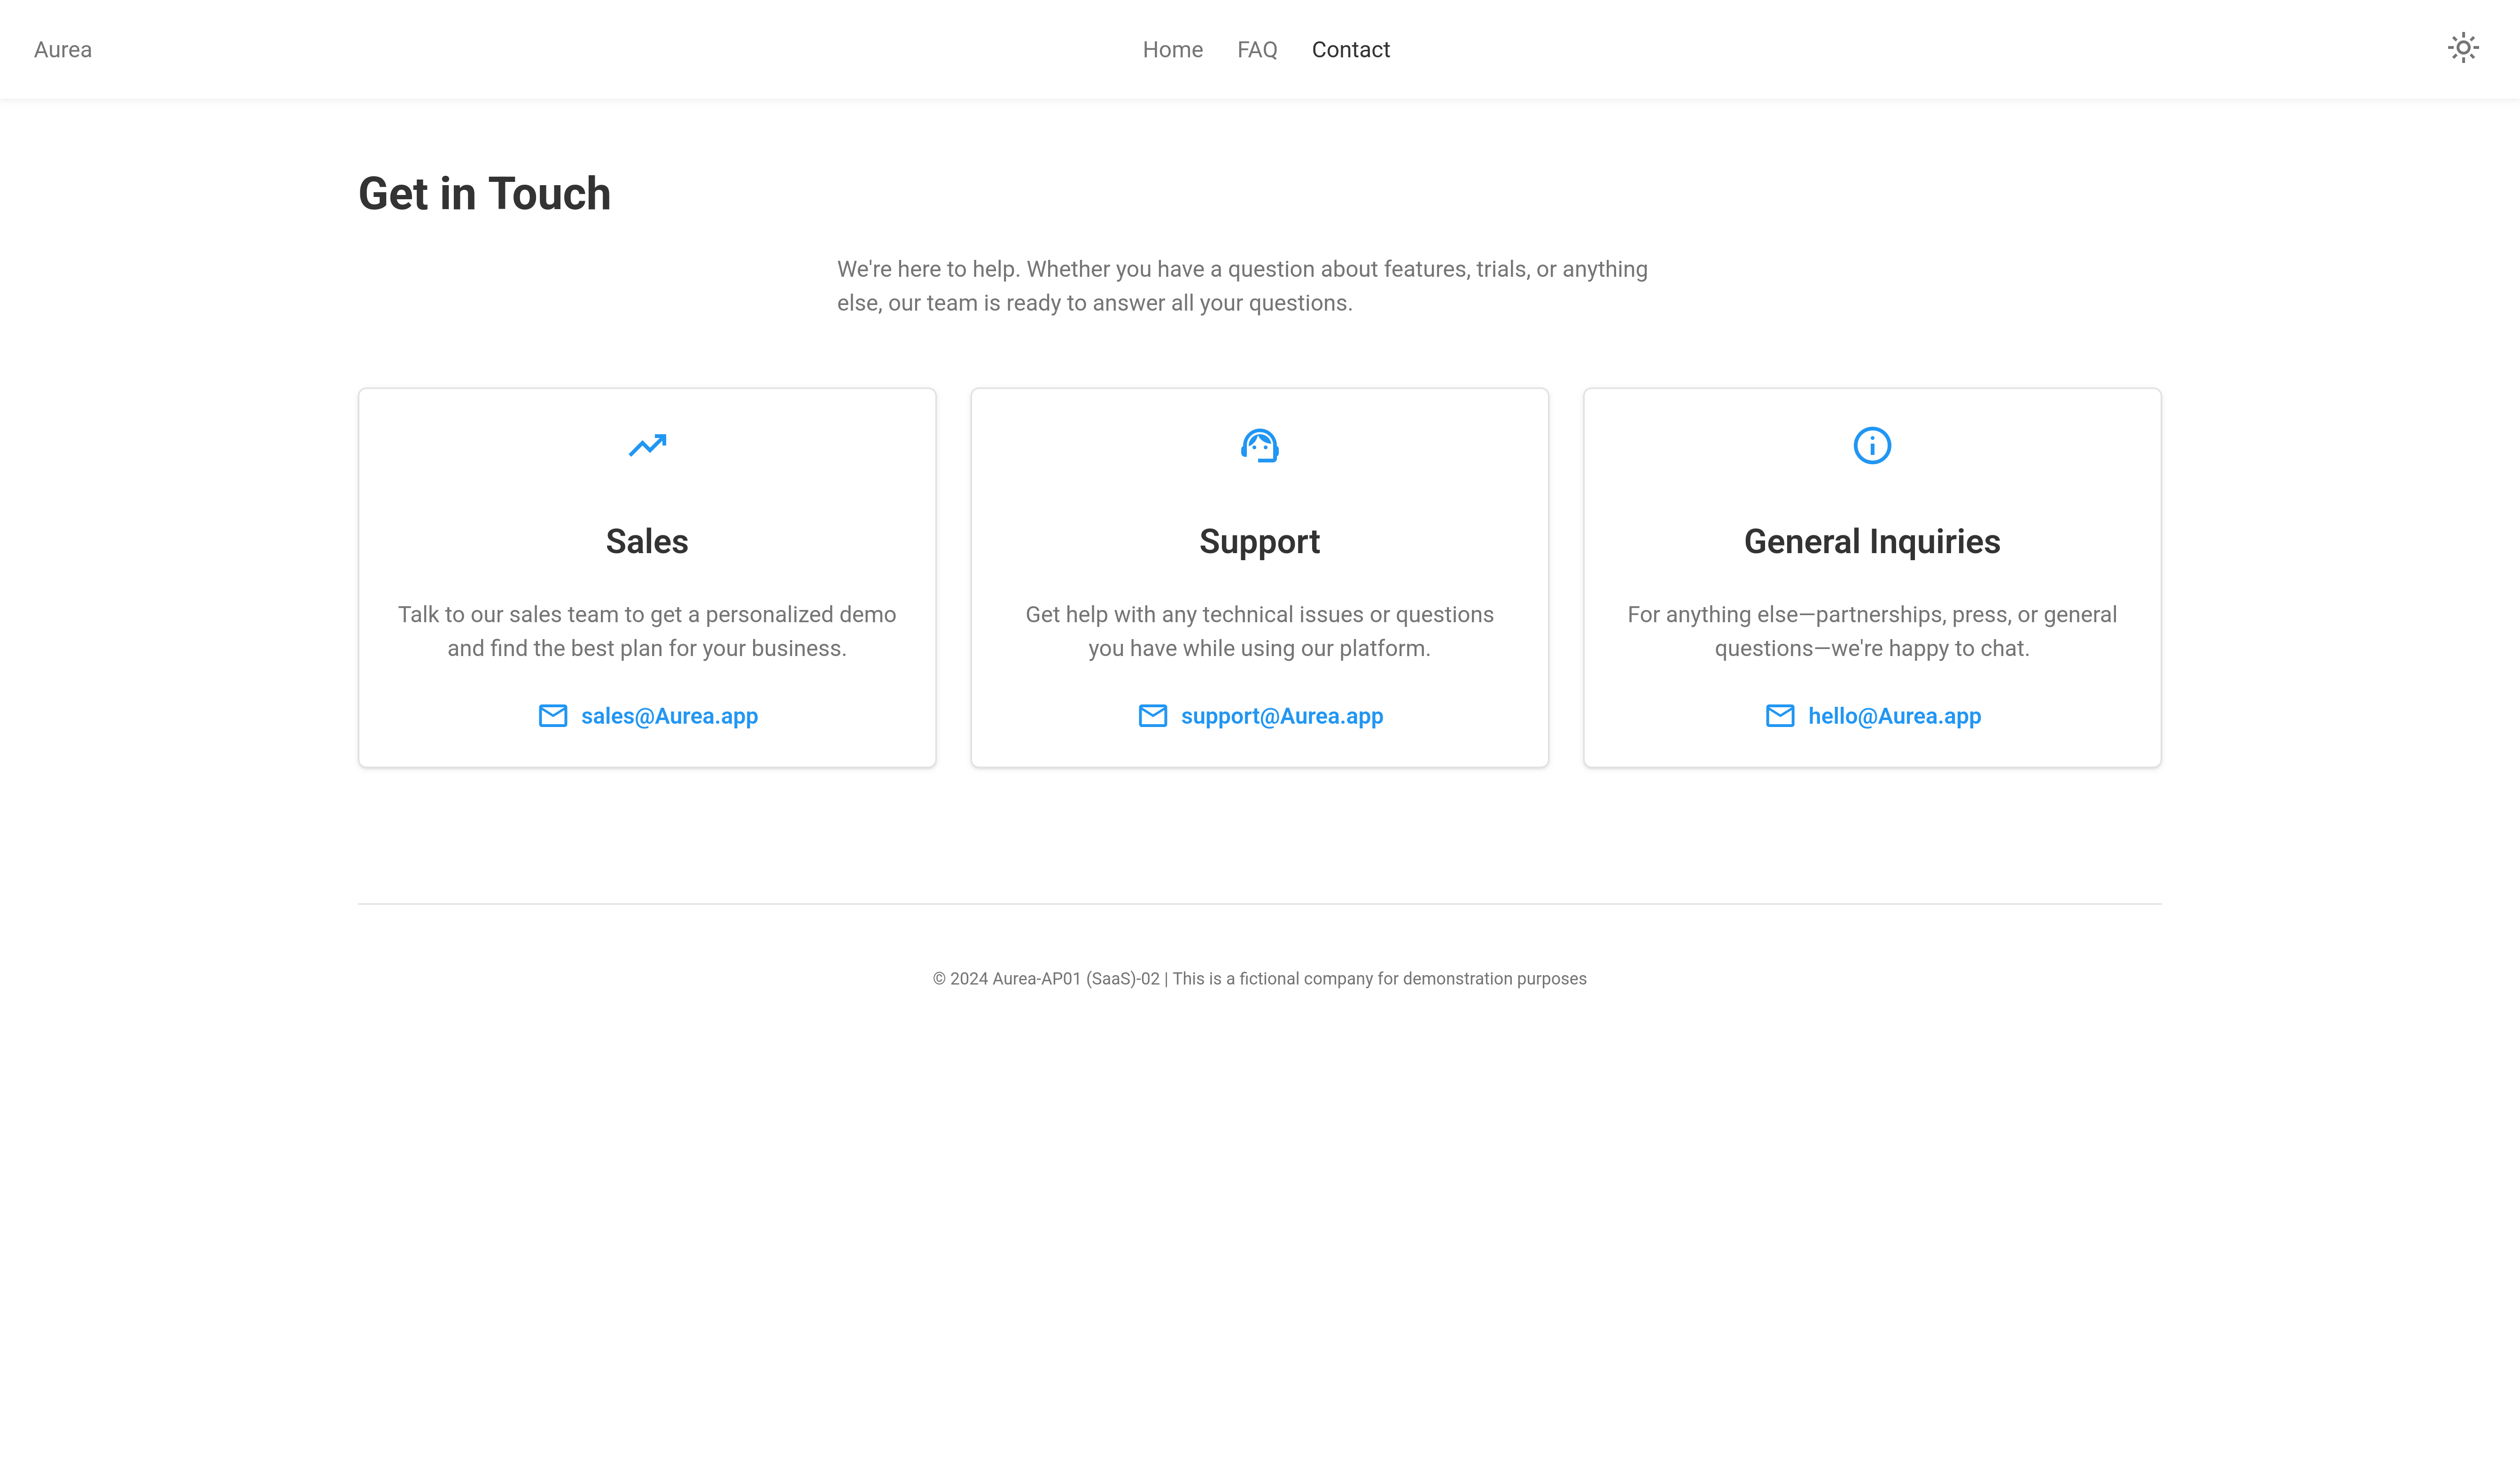Viewport: 2520px width, 1462px height.
Task: Click the Get in Touch page title
Action: tap(484, 193)
